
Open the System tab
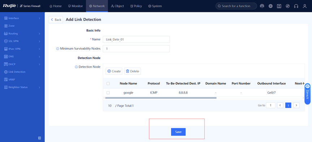point(155,6)
